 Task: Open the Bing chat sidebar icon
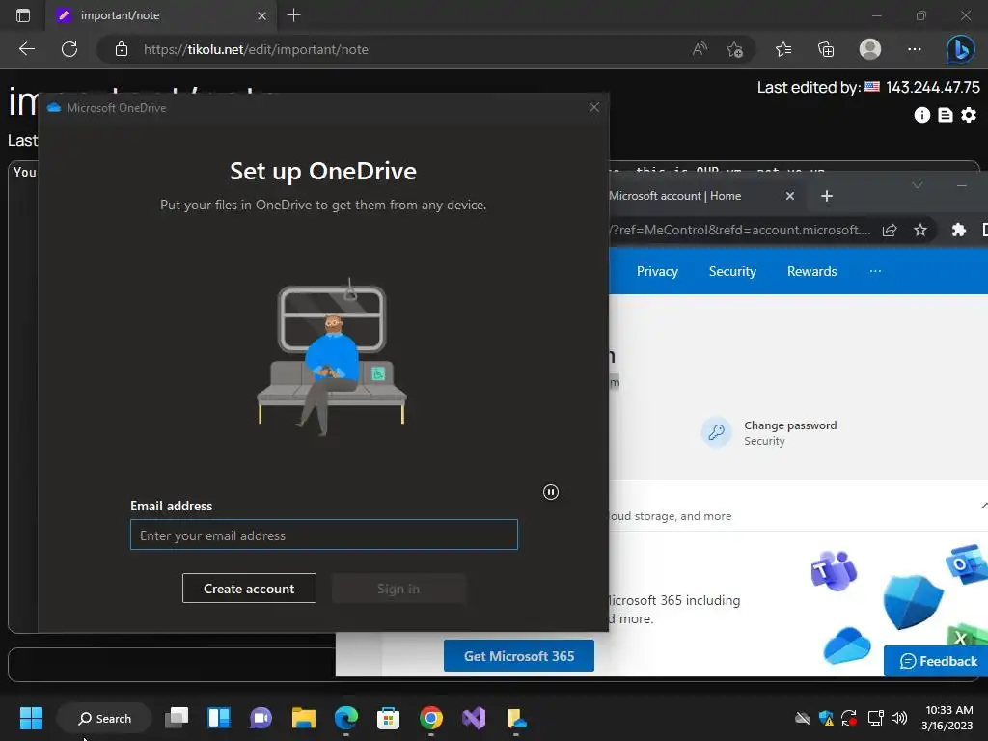(x=960, y=49)
